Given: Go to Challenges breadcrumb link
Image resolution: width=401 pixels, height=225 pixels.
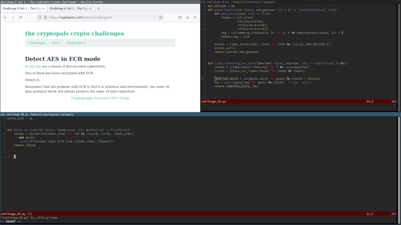Looking at the screenshot, I should click(x=37, y=43).
